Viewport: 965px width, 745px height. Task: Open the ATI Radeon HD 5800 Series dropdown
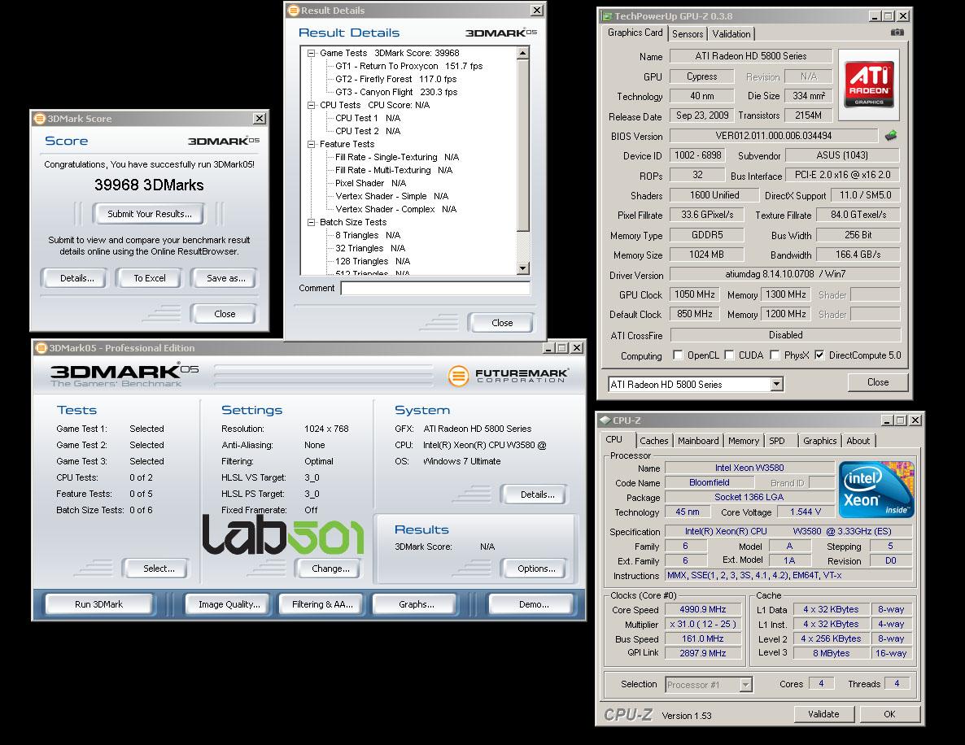(777, 385)
